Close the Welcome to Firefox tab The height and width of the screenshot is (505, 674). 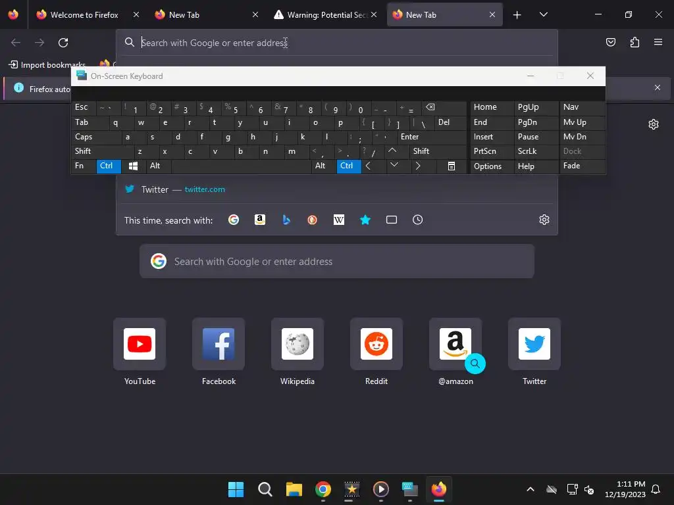tap(136, 14)
